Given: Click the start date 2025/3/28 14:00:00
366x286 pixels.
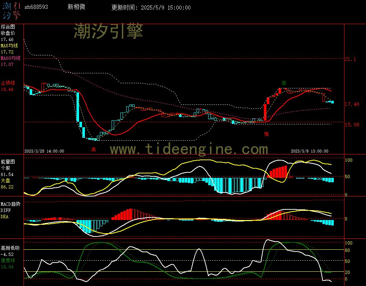Looking at the screenshot, I should coord(44,151).
